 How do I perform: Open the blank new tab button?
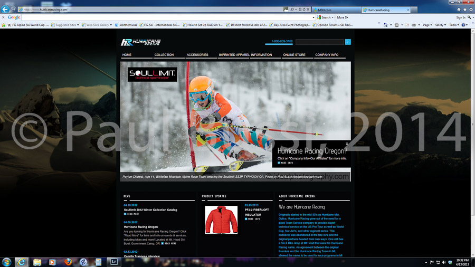tap(414, 10)
